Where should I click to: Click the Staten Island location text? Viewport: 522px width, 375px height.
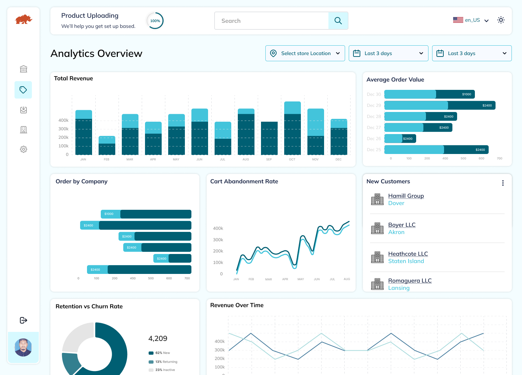(406, 261)
